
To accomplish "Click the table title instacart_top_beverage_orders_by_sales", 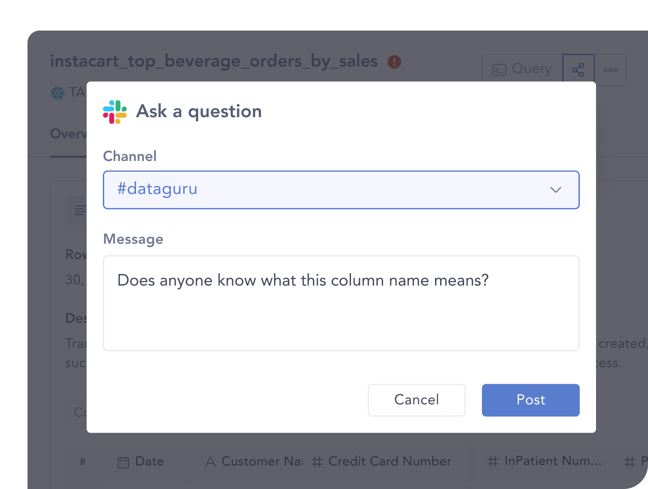I will [x=214, y=61].
